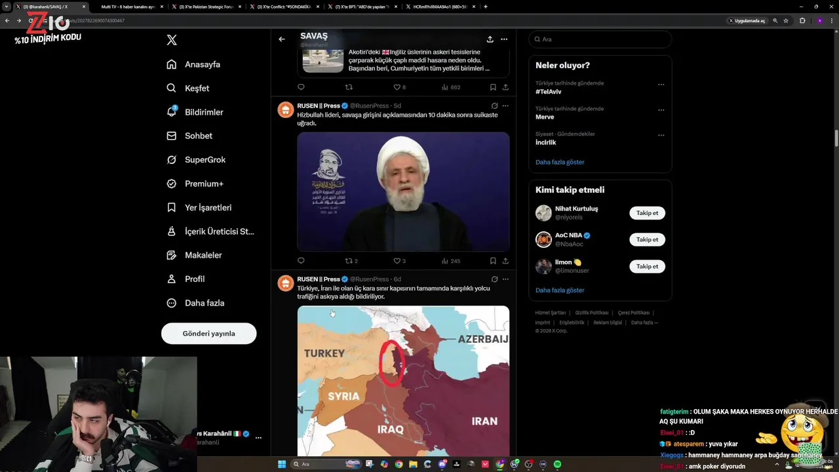Open more menu on the RusenPress 6d tweet

[x=505, y=279]
